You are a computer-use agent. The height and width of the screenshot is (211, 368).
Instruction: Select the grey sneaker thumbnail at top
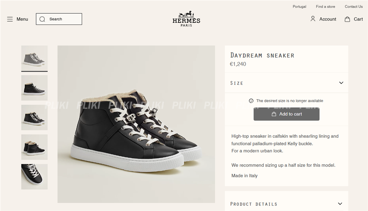click(34, 58)
